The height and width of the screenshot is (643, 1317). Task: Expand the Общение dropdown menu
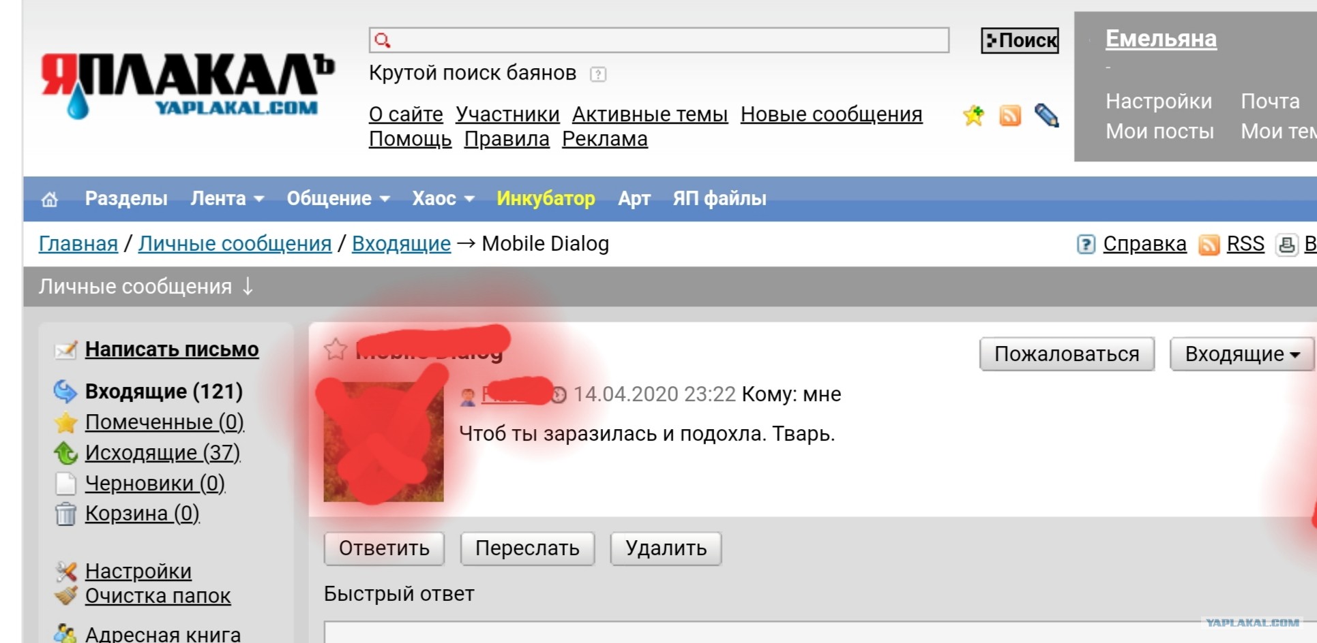[x=338, y=199]
